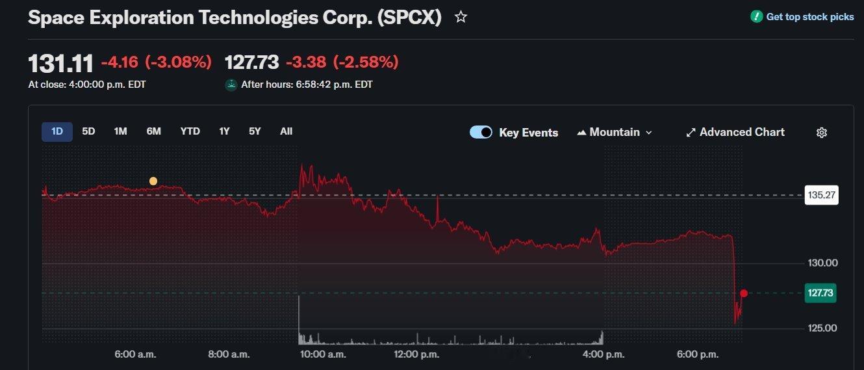Select the 5Y range tab
The image size is (864, 370).
[x=255, y=131]
